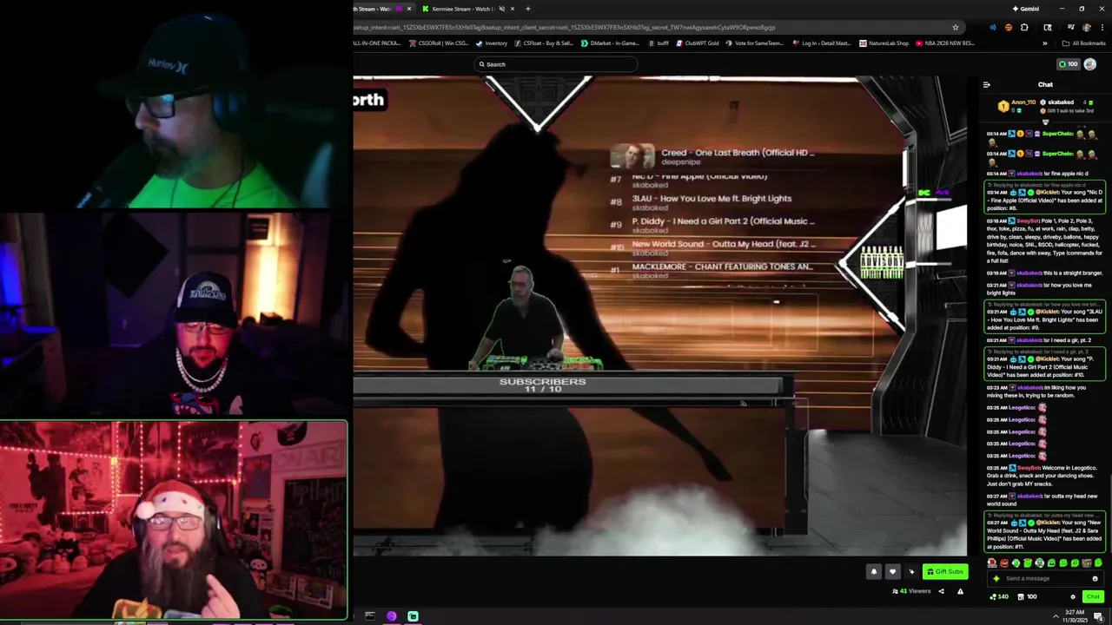Click the Anon_110 top gifter name
The width and height of the screenshot is (1112, 625).
[1023, 102]
